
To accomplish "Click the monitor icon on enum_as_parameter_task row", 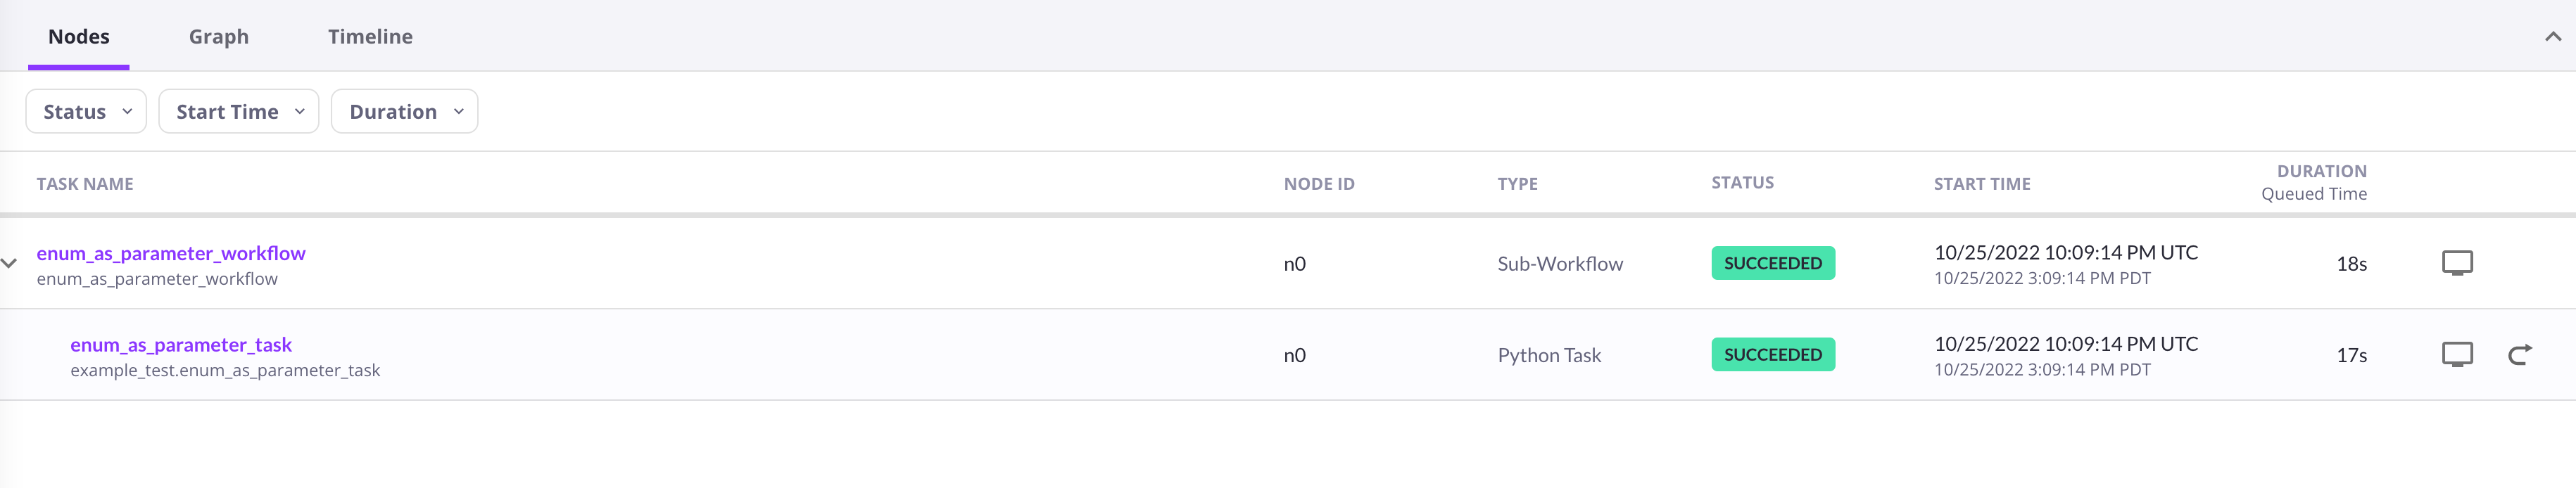I will pyautogui.click(x=2458, y=353).
